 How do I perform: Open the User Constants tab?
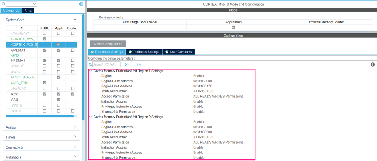[178, 52]
